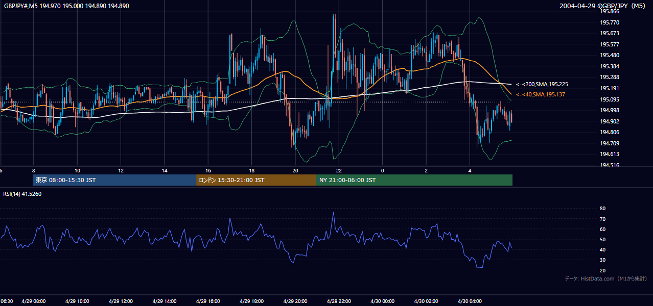Click price axis value 194.613
Screen dimensions: 653x306
[x=610, y=154]
